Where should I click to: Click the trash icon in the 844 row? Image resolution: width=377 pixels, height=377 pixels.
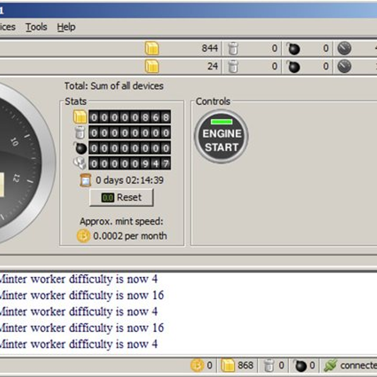coord(233,49)
